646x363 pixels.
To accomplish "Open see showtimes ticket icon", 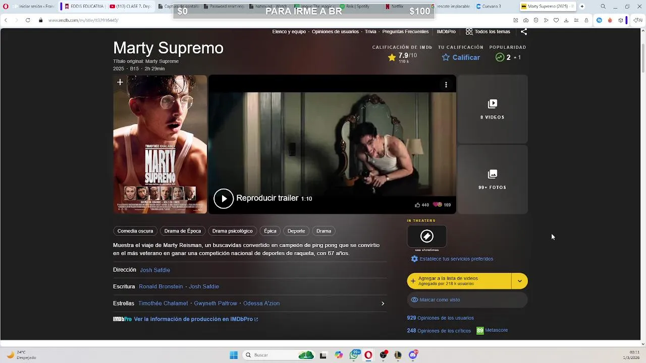I will coord(427,236).
